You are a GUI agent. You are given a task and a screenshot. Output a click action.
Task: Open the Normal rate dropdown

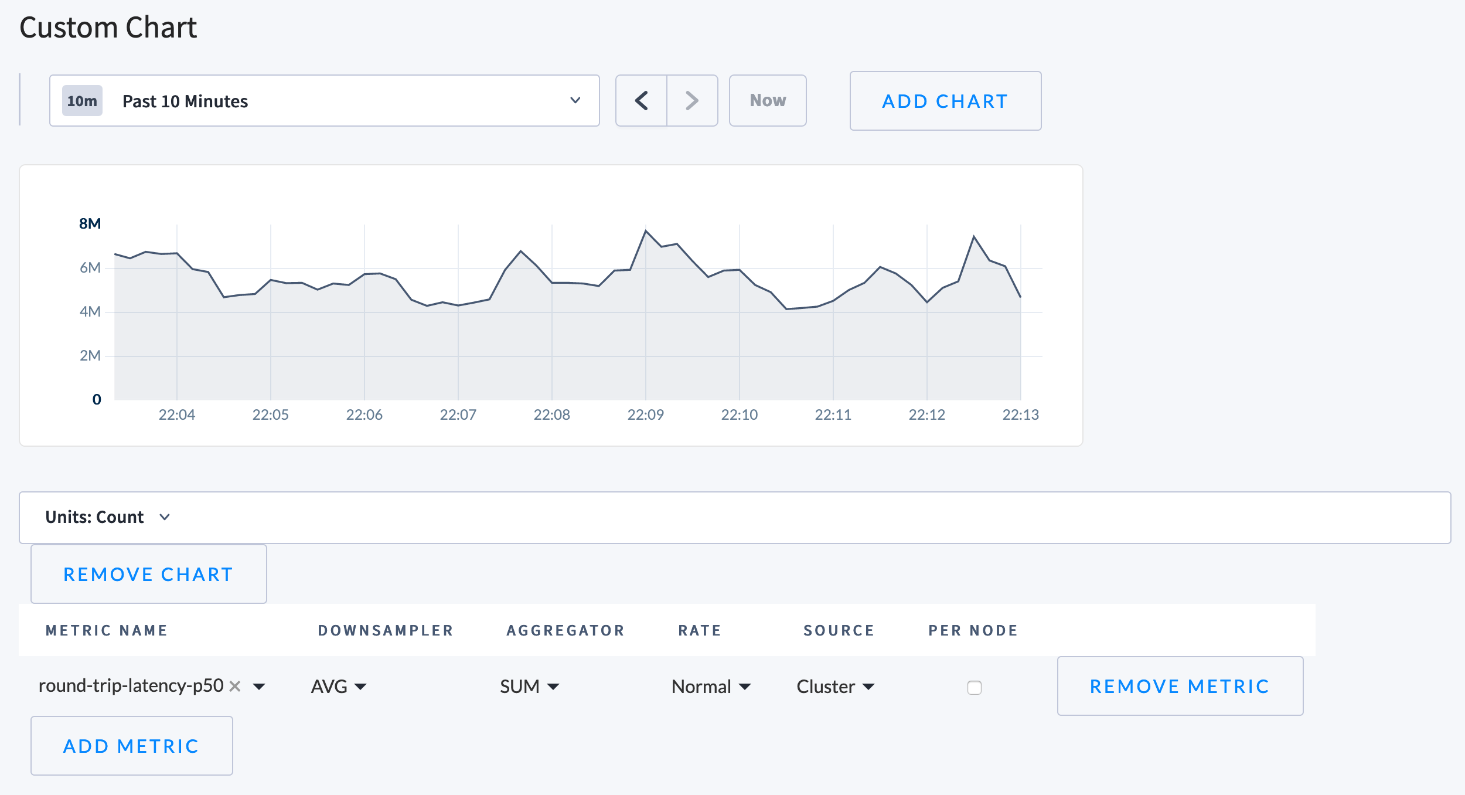(710, 686)
